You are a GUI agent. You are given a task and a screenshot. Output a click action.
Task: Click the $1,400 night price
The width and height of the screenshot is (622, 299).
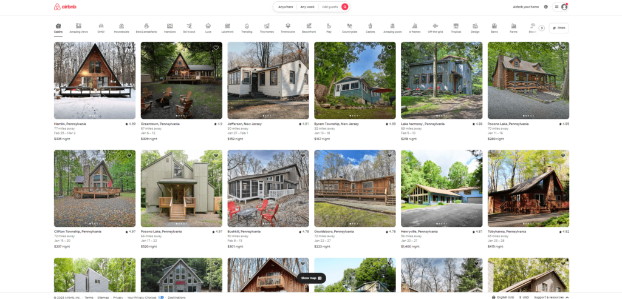tap(410, 246)
